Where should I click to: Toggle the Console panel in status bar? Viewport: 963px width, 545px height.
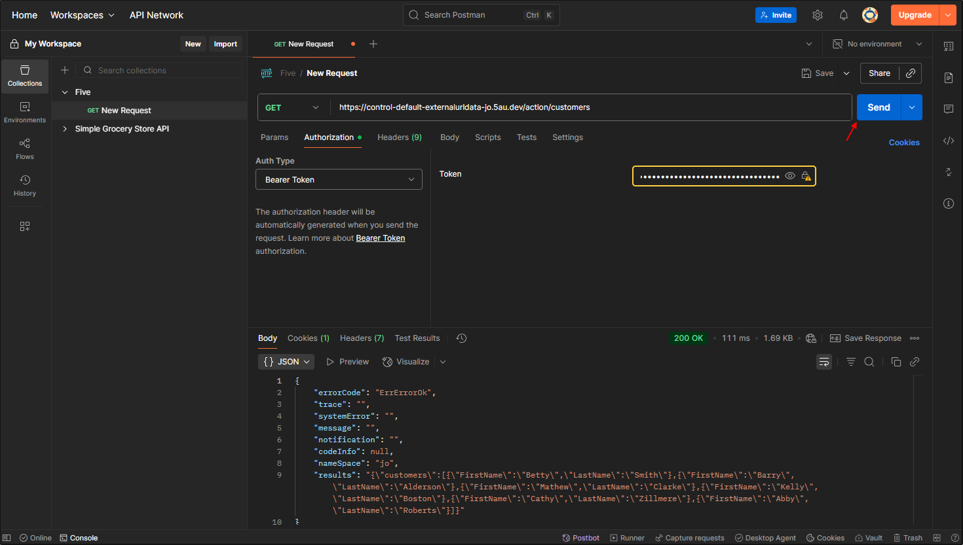click(79, 538)
